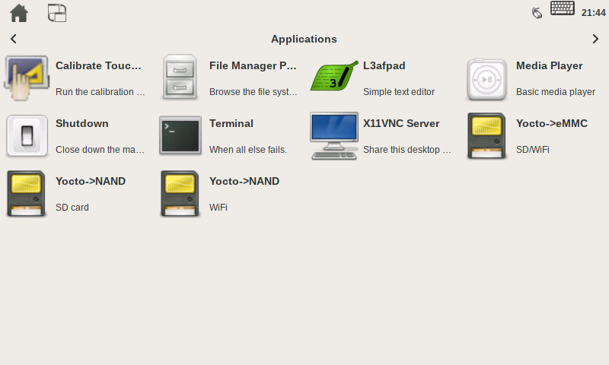Screen dimensions: 609x365
Task: Click the 21:44 clock in the panel
Action: pos(593,13)
